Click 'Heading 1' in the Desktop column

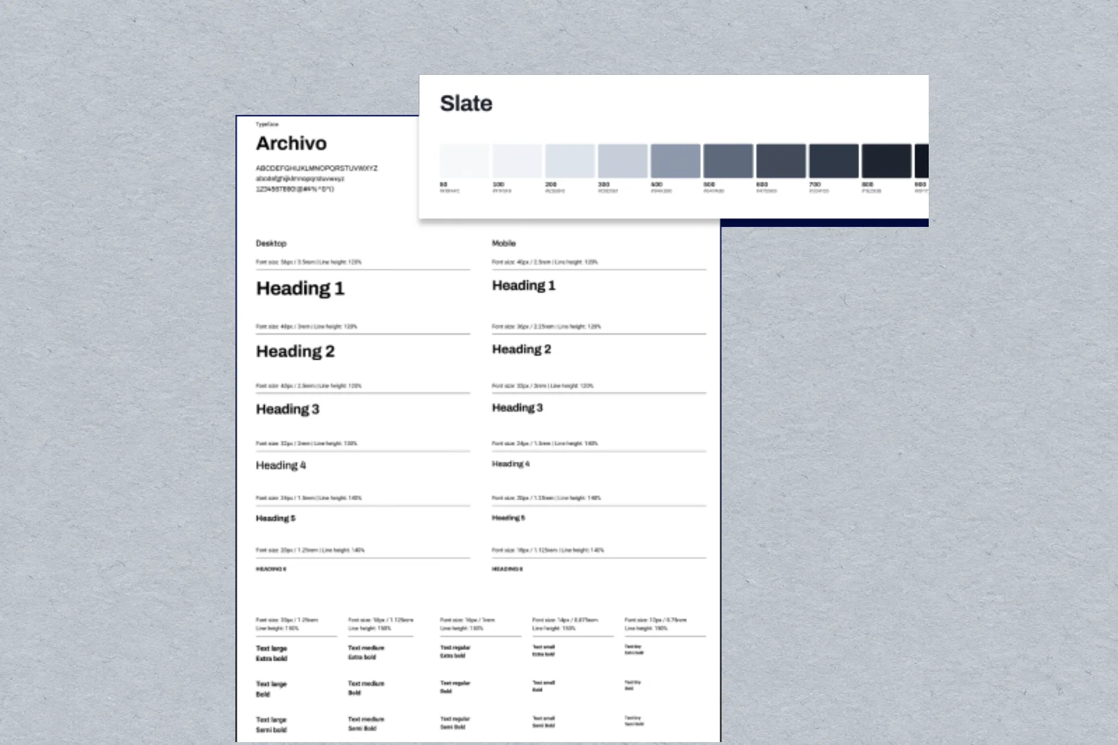point(300,288)
